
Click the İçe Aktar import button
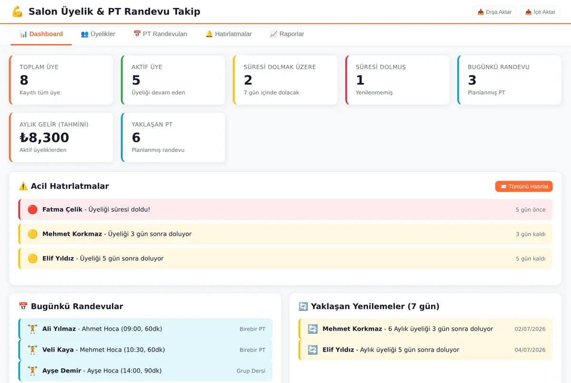[540, 12]
